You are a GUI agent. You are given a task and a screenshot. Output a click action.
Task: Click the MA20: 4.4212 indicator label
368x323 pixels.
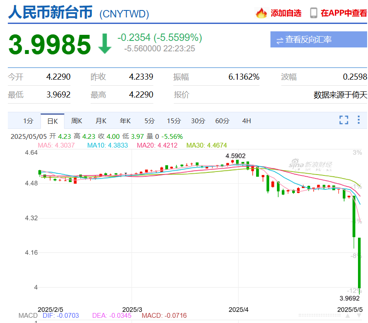[x=157, y=145]
